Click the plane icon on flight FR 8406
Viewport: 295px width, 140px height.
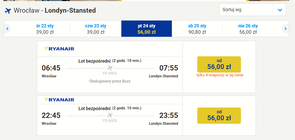coord(110,68)
